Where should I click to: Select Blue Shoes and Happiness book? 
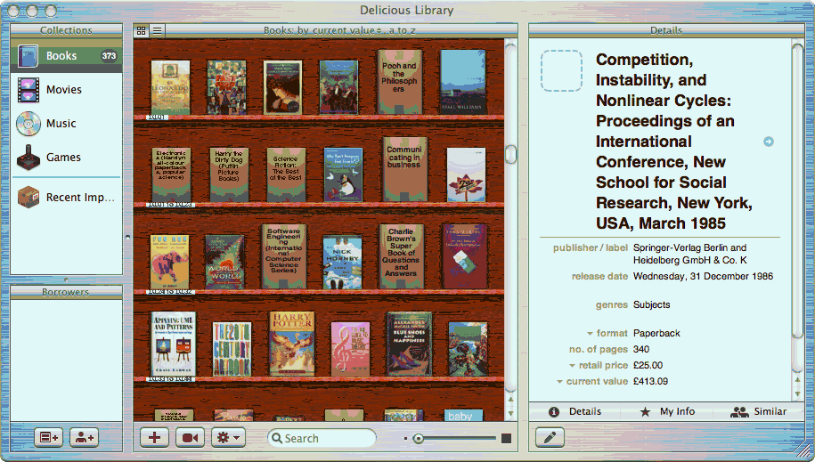coord(409,344)
